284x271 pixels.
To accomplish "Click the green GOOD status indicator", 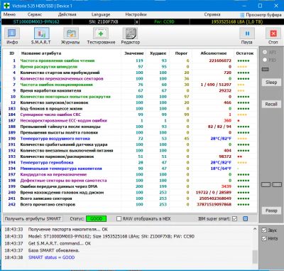I will click(96, 218).
